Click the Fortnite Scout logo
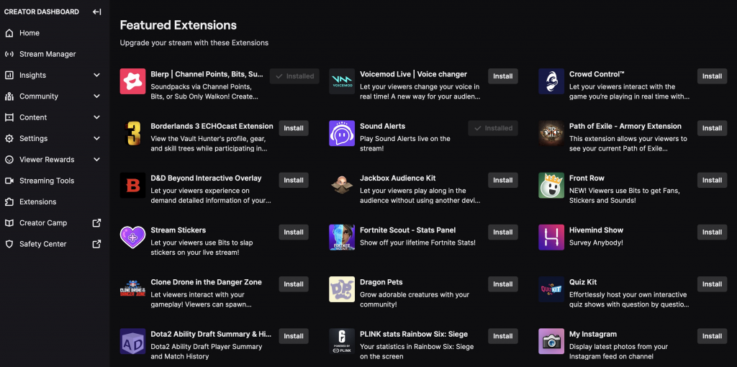This screenshot has height=367, width=737. pyautogui.click(x=342, y=237)
